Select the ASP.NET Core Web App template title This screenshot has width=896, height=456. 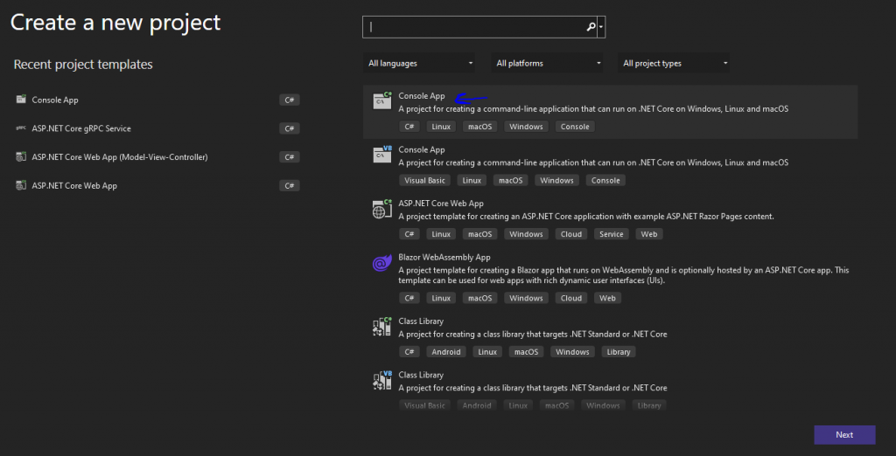point(441,204)
